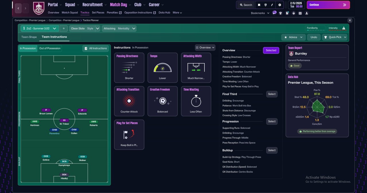Click the Data Hub radar chart

[317, 106]
